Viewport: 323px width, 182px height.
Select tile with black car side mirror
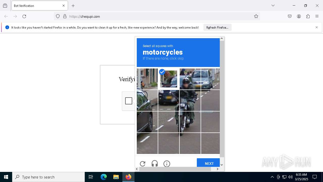coord(147,100)
